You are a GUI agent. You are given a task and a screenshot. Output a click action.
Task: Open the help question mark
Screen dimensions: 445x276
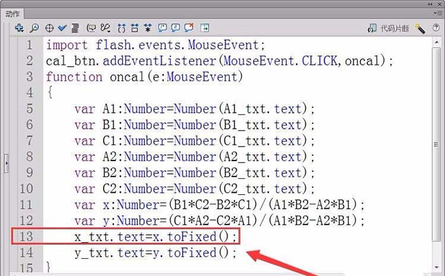click(x=436, y=27)
